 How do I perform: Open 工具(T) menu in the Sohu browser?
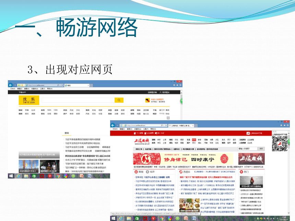coord(43,89)
